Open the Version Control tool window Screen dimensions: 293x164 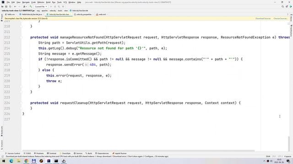tap(12, 154)
